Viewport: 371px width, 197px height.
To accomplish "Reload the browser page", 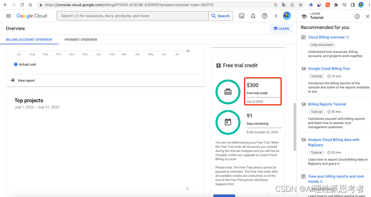I will point(22,5).
